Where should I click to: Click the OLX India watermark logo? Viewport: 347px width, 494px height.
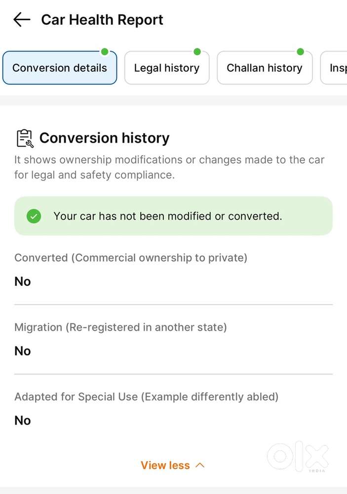coord(298,456)
